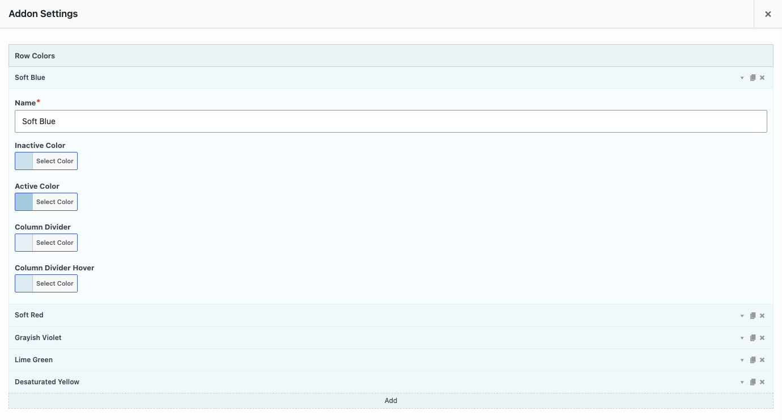
Task: Expand the Grayish Violet row arrow
Action: [742, 338]
